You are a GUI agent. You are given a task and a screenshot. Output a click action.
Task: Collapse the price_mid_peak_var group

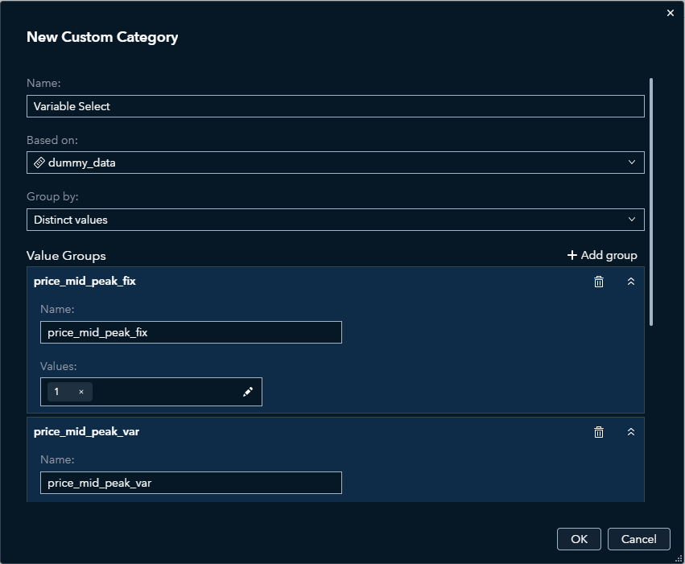pyautogui.click(x=631, y=432)
